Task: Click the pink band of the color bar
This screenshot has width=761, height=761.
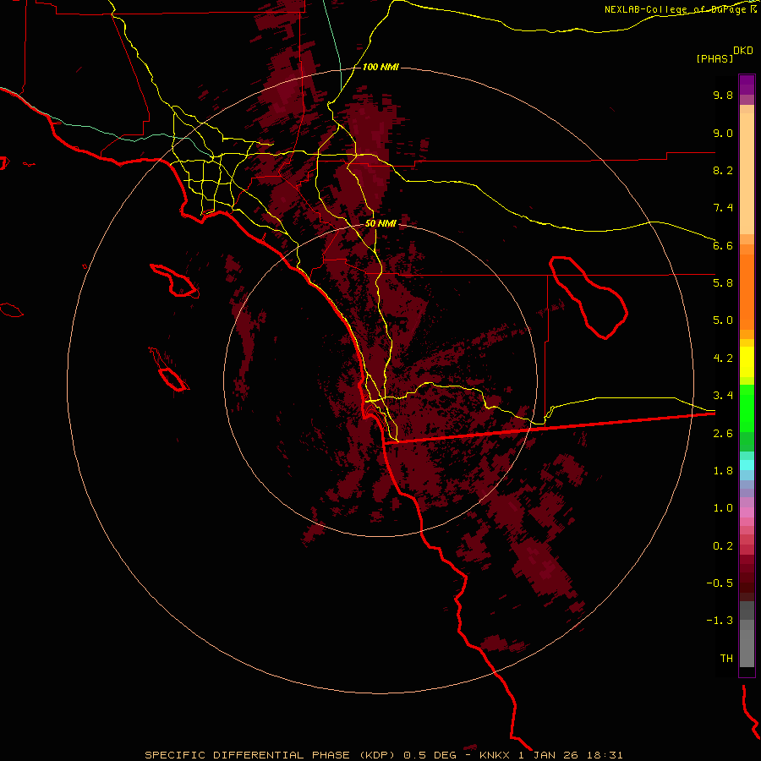Action: tap(747, 512)
